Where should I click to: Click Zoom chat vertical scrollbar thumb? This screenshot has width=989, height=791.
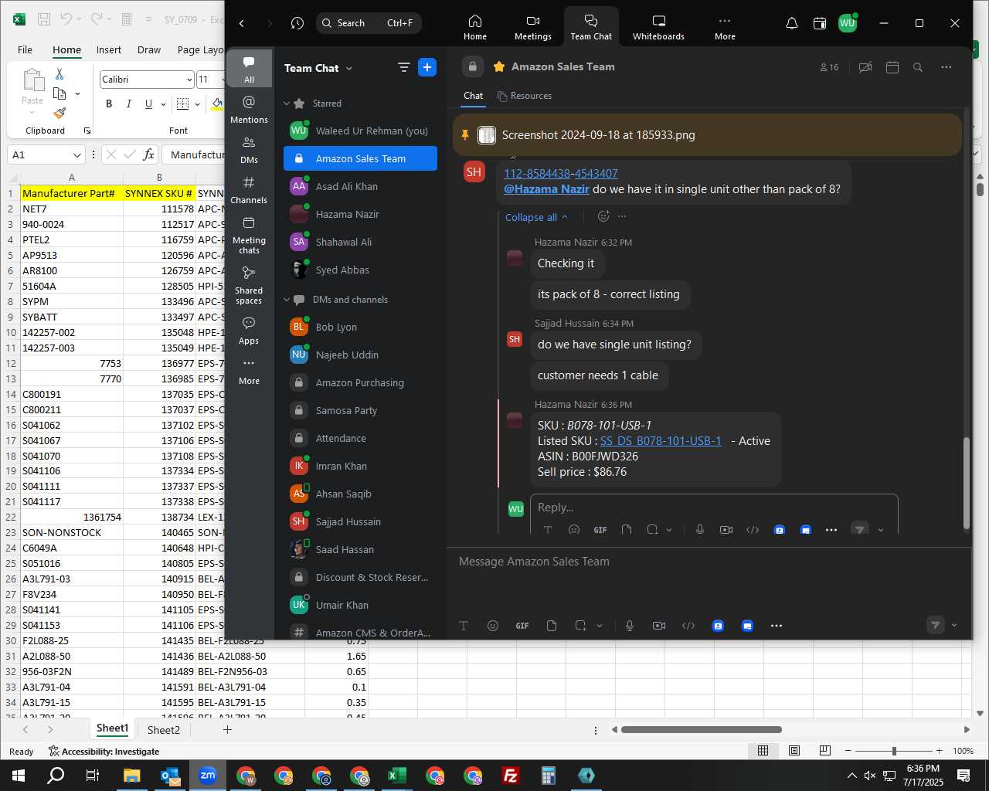[966, 484]
